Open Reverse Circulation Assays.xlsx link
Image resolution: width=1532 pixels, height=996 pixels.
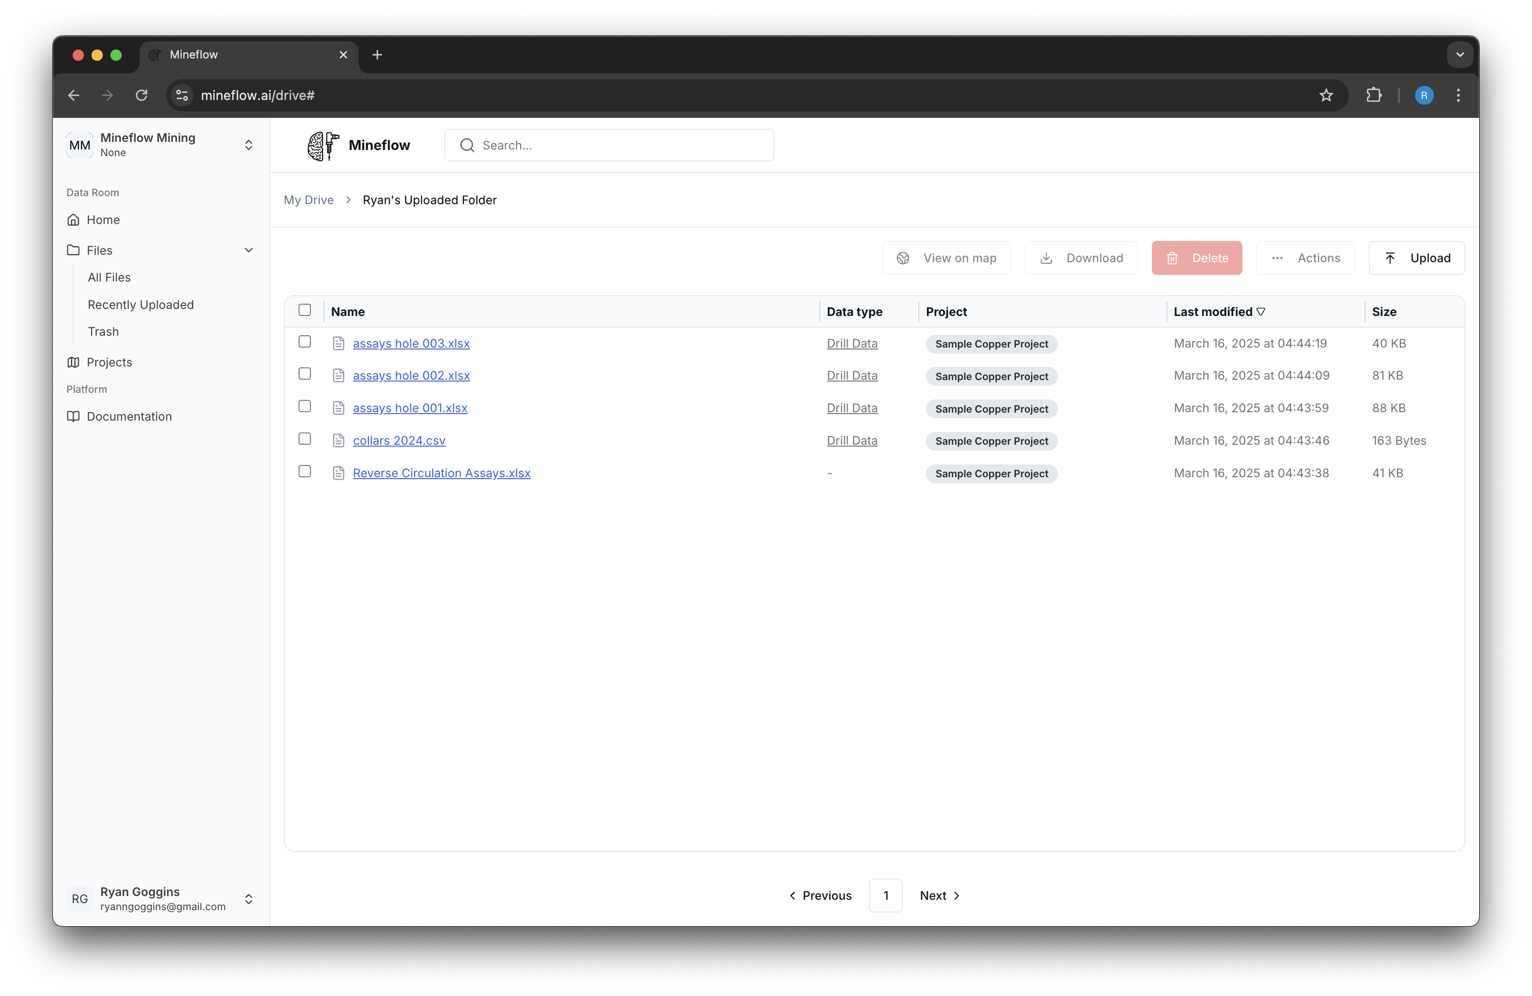pos(441,473)
